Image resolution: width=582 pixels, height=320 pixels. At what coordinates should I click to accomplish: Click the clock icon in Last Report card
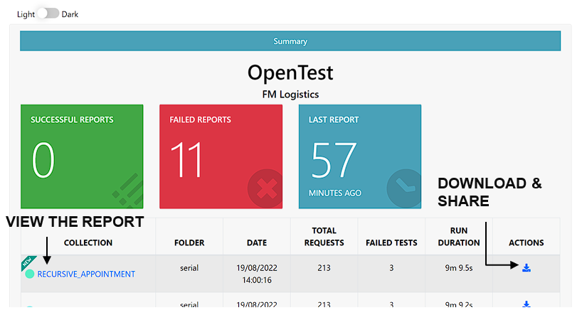(x=404, y=187)
